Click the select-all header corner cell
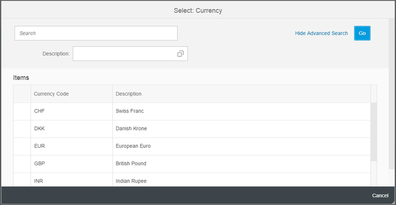The height and width of the screenshot is (205, 396). [x=22, y=94]
